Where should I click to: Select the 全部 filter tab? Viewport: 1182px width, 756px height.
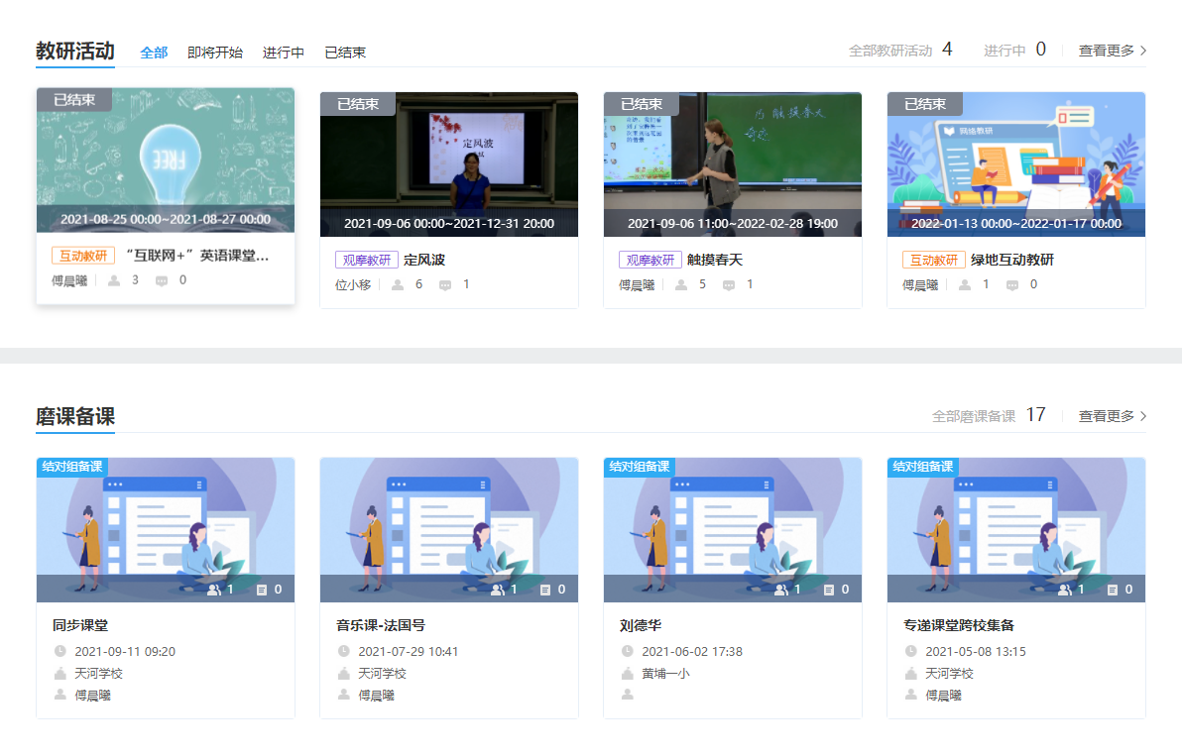tap(154, 53)
